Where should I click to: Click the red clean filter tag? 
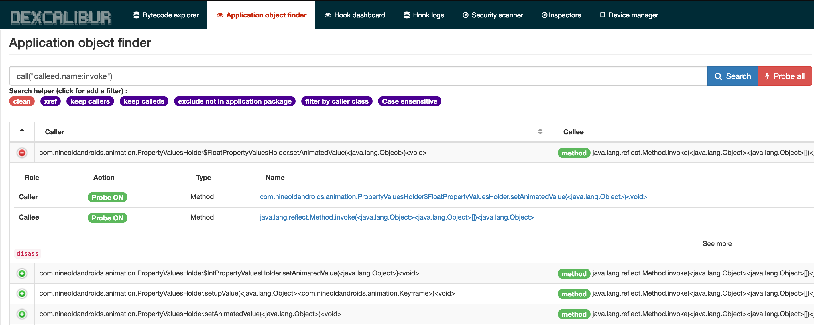pyautogui.click(x=22, y=101)
